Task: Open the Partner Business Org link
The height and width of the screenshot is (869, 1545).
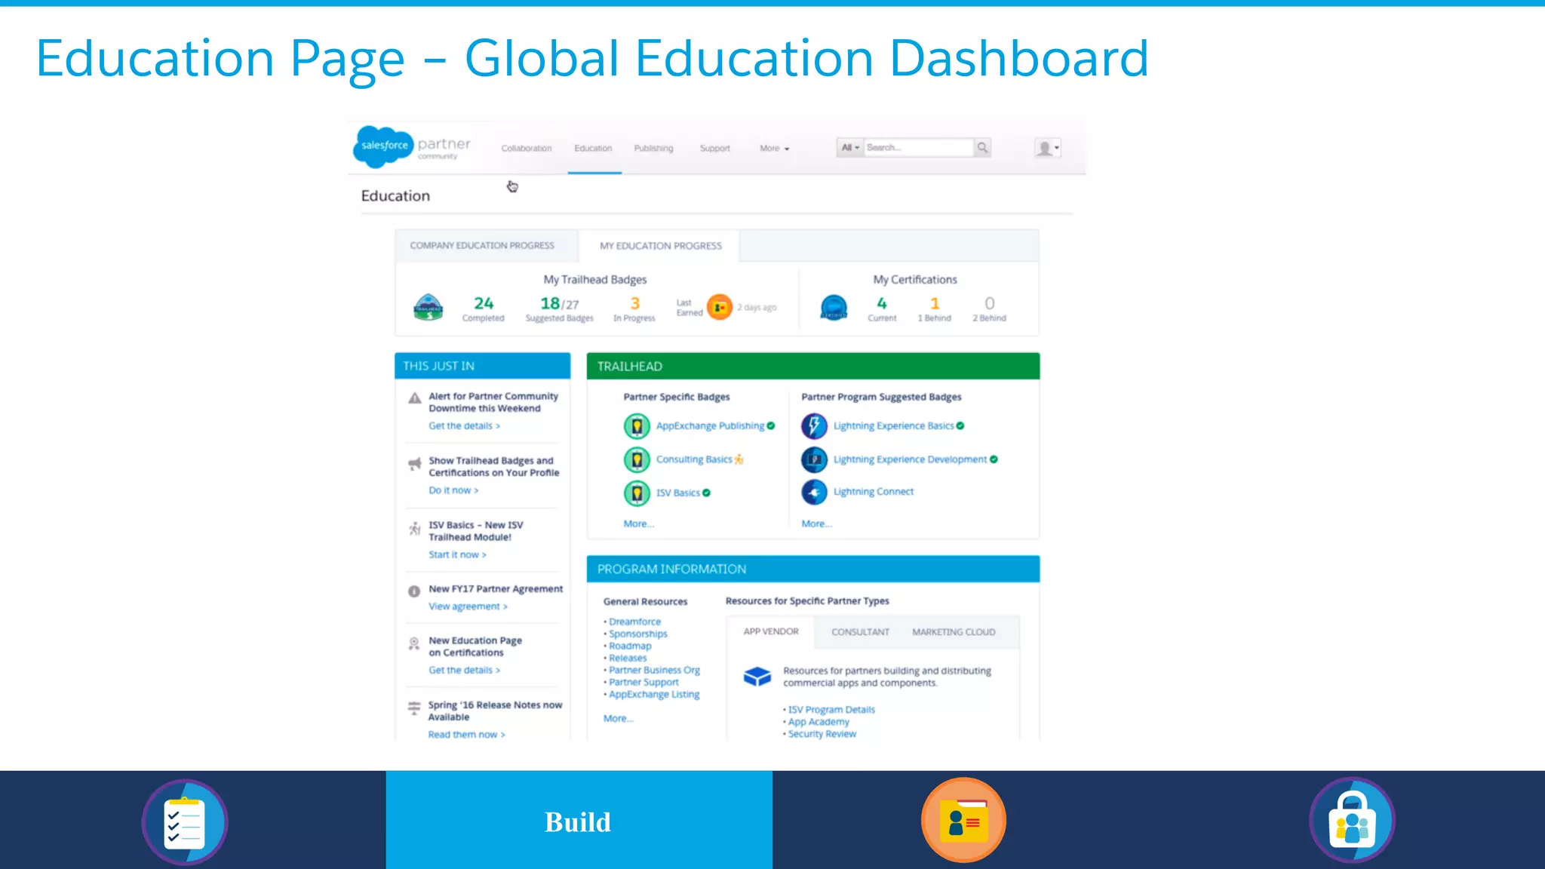Action: click(654, 671)
